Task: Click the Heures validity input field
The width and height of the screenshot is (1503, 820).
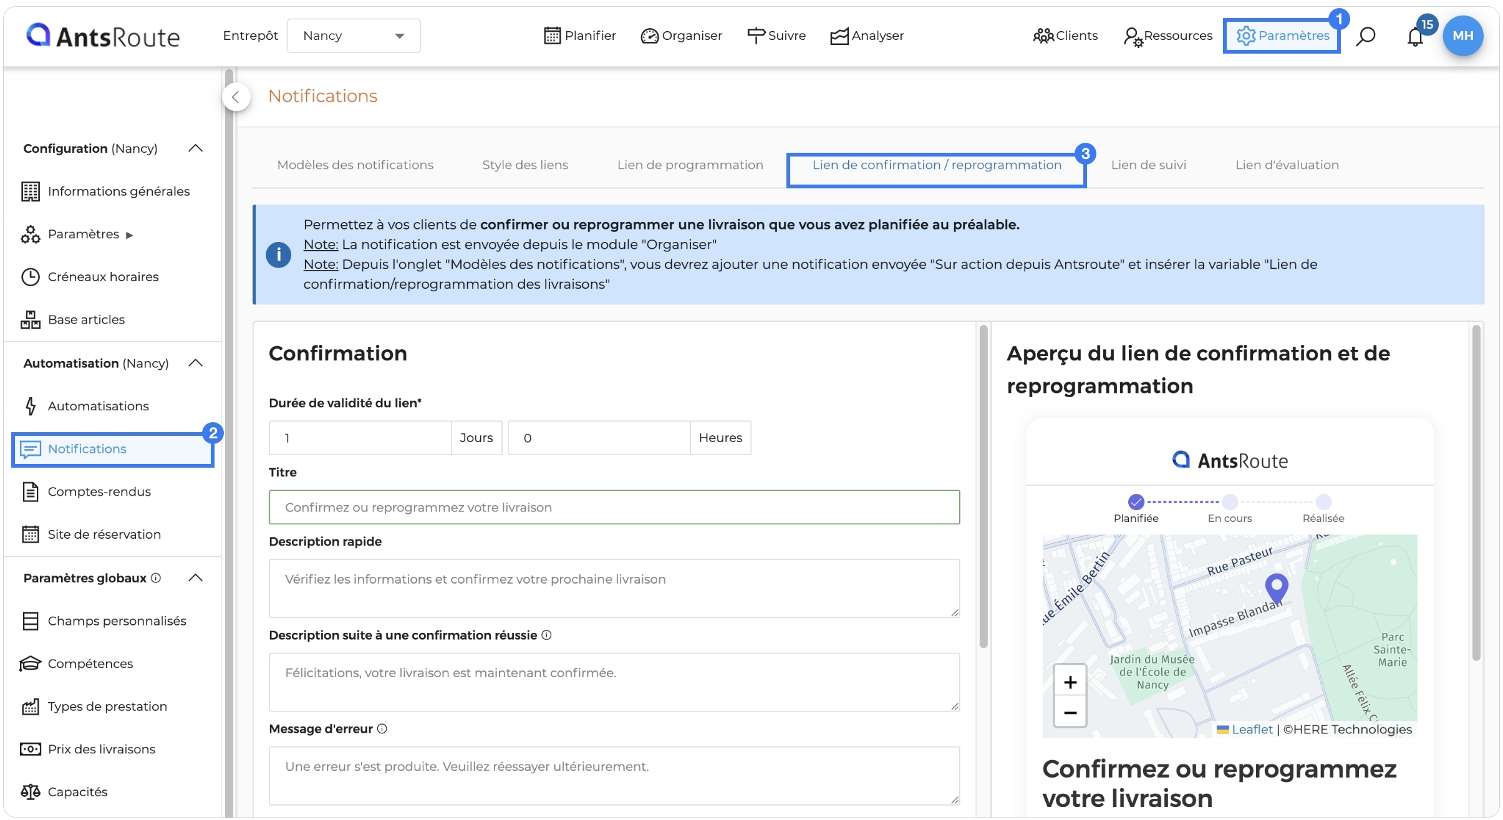Action: (599, 438)
